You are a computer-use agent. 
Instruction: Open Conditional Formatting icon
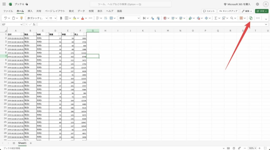pyautogui.click(x=165, y=18)
